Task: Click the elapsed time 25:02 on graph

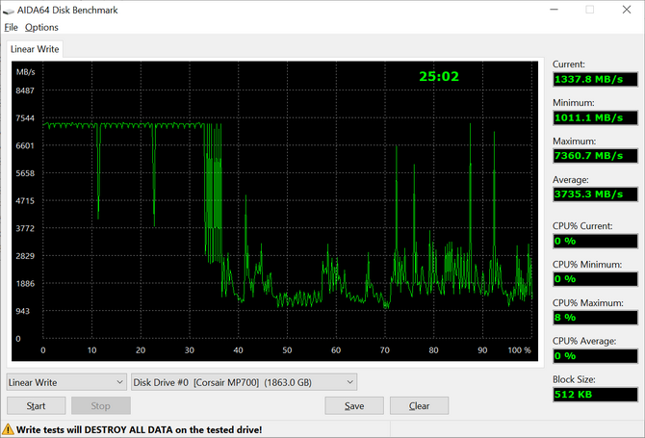Action: tap(439, 76)
